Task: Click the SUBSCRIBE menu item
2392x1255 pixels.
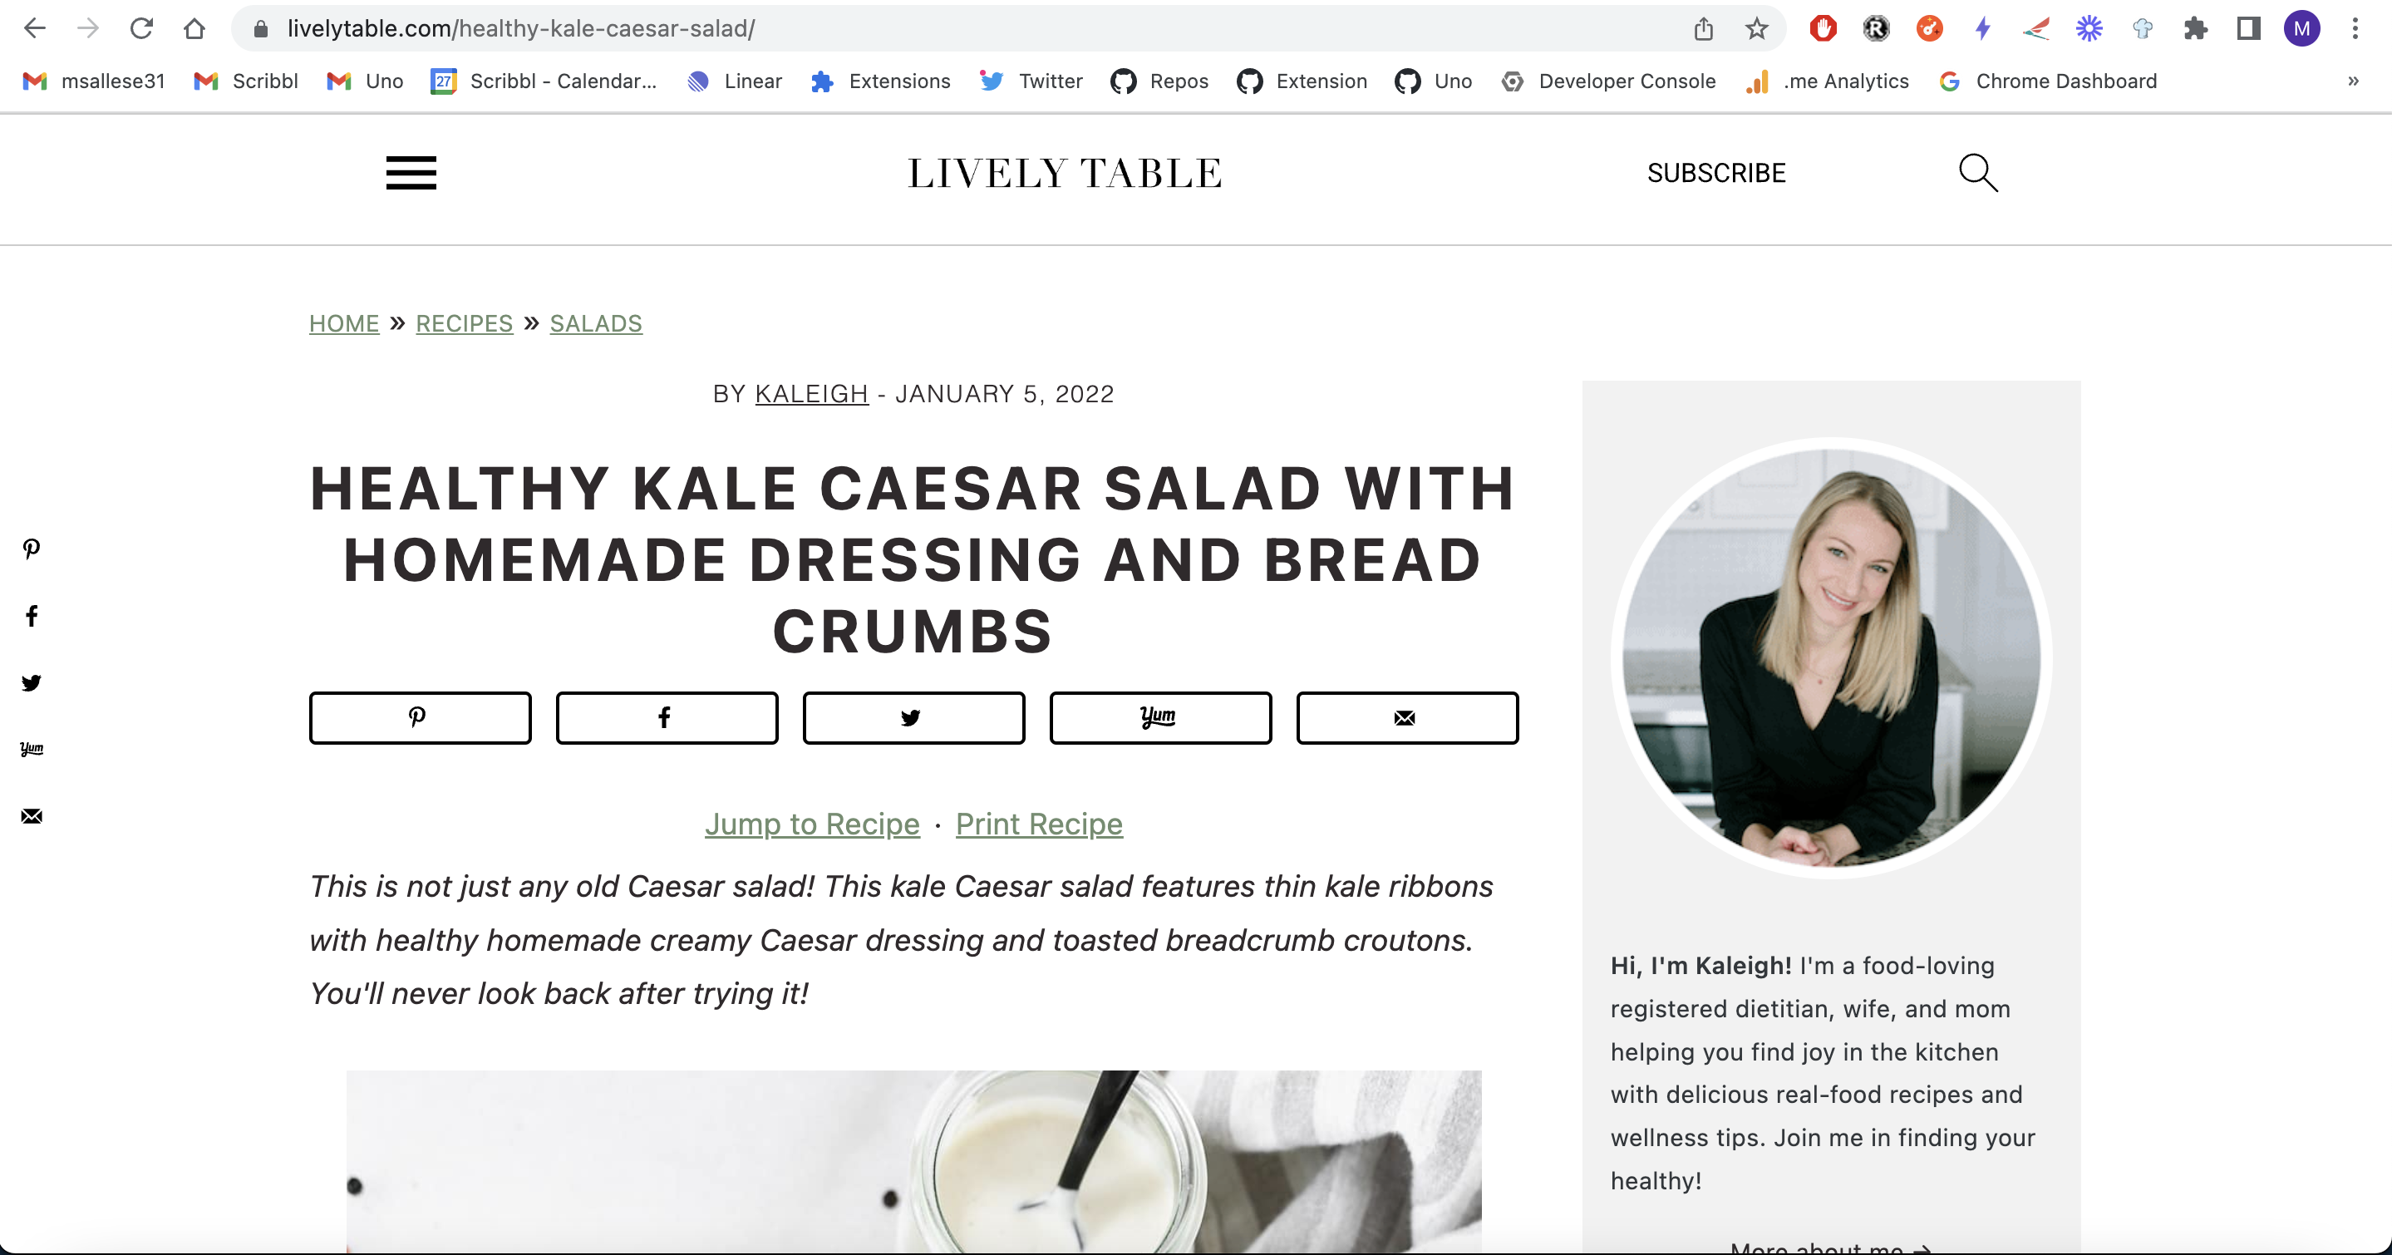Action: tap(1716, 171)
